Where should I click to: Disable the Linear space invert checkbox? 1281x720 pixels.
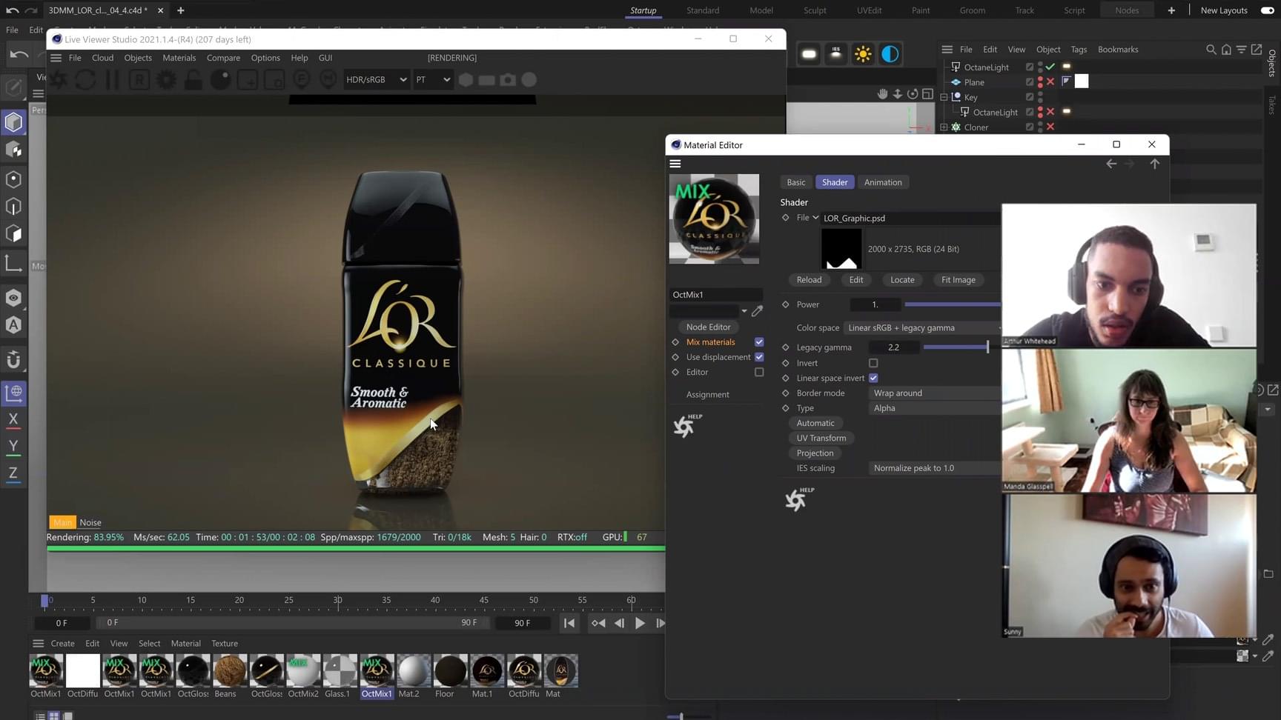point(873,378)
